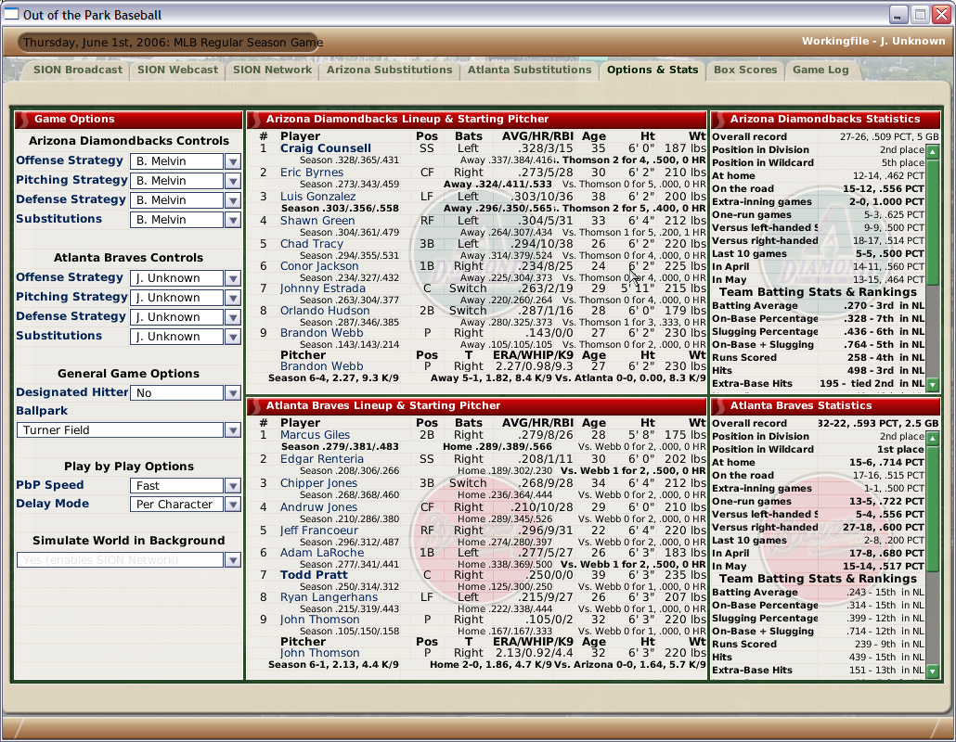Expand Arizona Substitutions dropdown set to B. Melvin

(186, 220)
